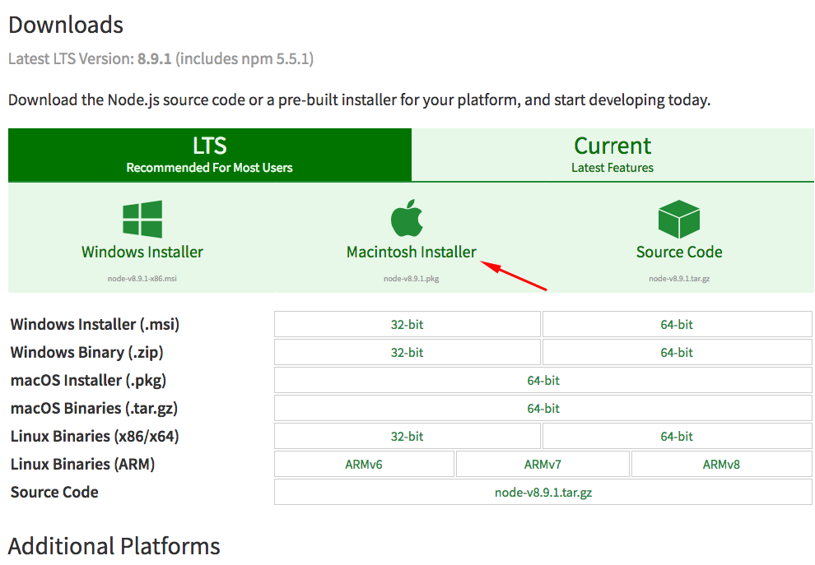Click the macOS Installer (.pkg) row label
This screenshot has width=815, height=565.
click(x=88, y=381)
